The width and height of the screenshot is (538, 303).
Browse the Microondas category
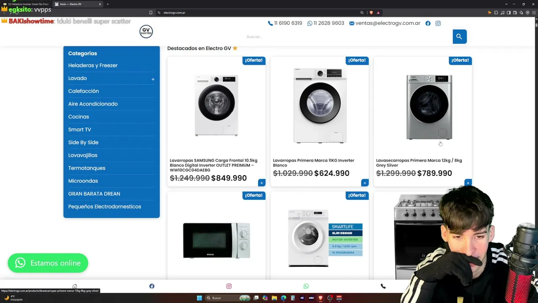click(83, 181)
